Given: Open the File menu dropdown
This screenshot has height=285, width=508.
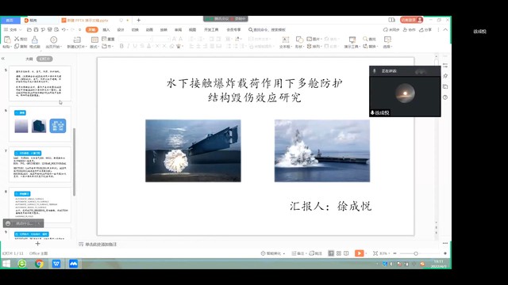Looking at the screenshot, I should 13,30.
